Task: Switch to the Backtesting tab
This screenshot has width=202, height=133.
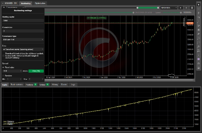Action: (26, 3)
